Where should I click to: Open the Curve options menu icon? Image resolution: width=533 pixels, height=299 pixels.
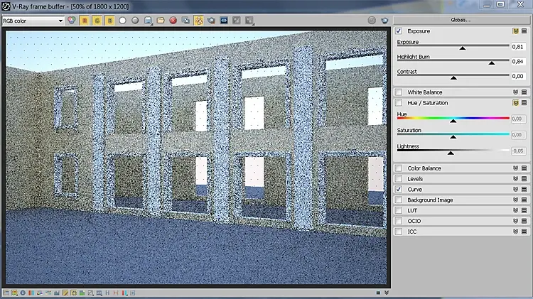click(x=524, y=189)
